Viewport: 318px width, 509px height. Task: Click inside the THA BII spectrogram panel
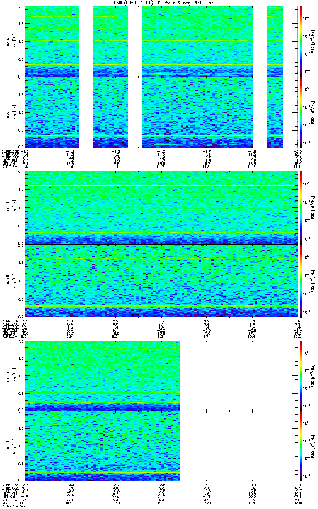pyautogui.click(x=160, y=112)
